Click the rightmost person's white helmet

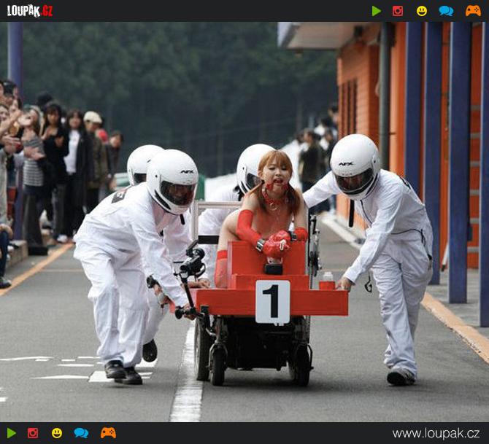[x=355, y=165]
